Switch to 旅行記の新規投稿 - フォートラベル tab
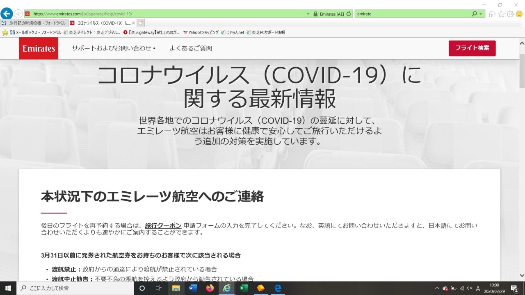The image size is (525, 295). click(x=34, y=23)
